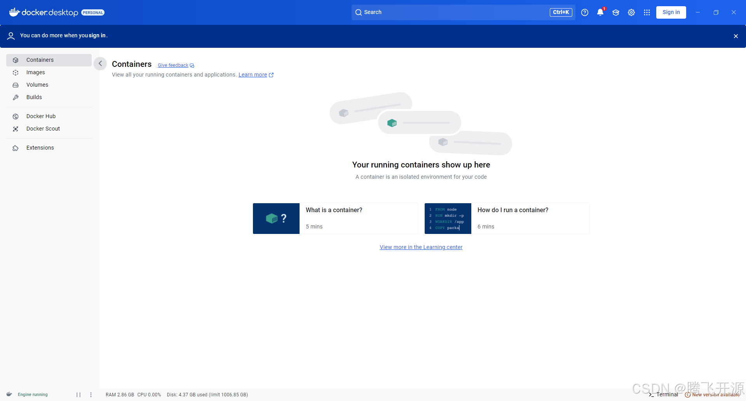Click the Search input field
This screenshot has height=401, width=746.
(x=464, y=12)
